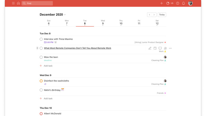Select Fri 11 in the week bar
Screen dimensions: 206x116
139,23
